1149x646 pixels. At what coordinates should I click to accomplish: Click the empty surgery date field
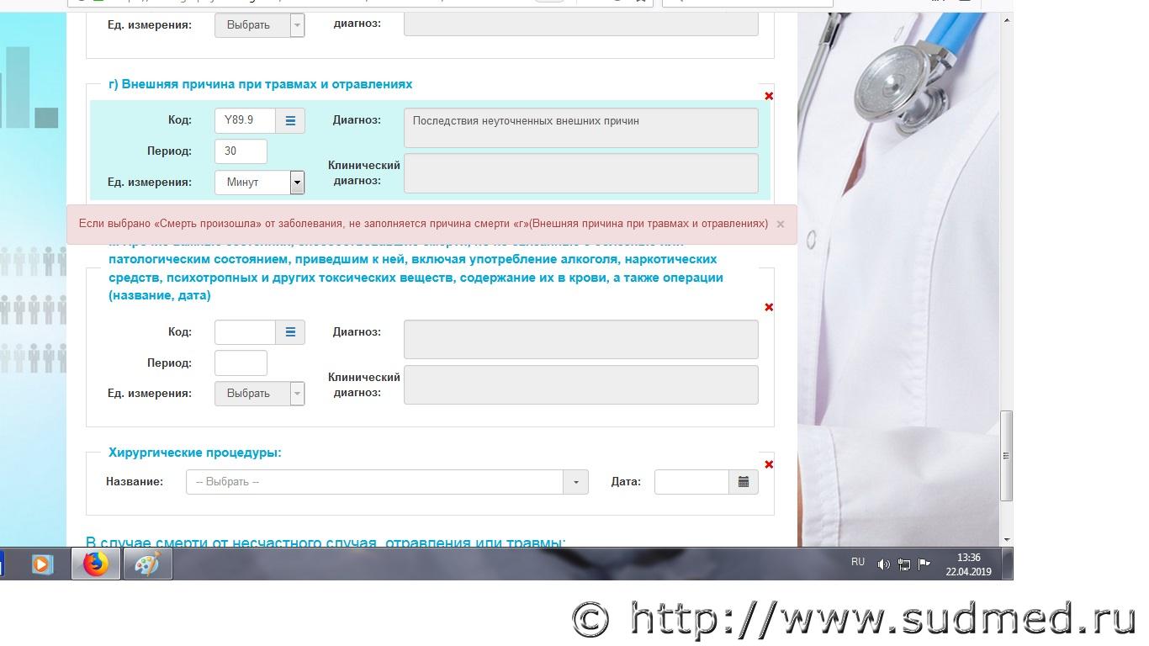[691, 482]
